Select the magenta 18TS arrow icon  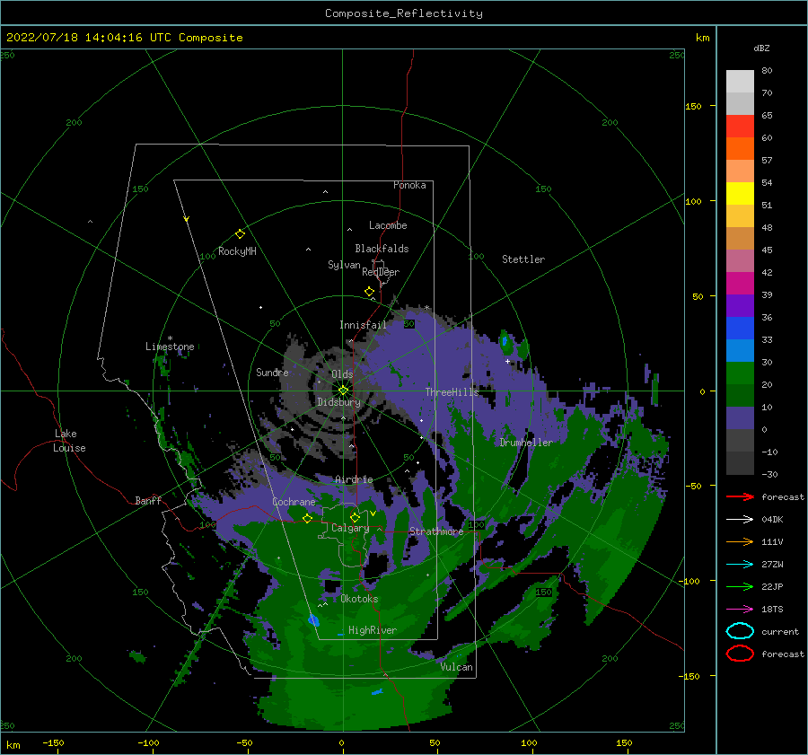click(740, 610)
